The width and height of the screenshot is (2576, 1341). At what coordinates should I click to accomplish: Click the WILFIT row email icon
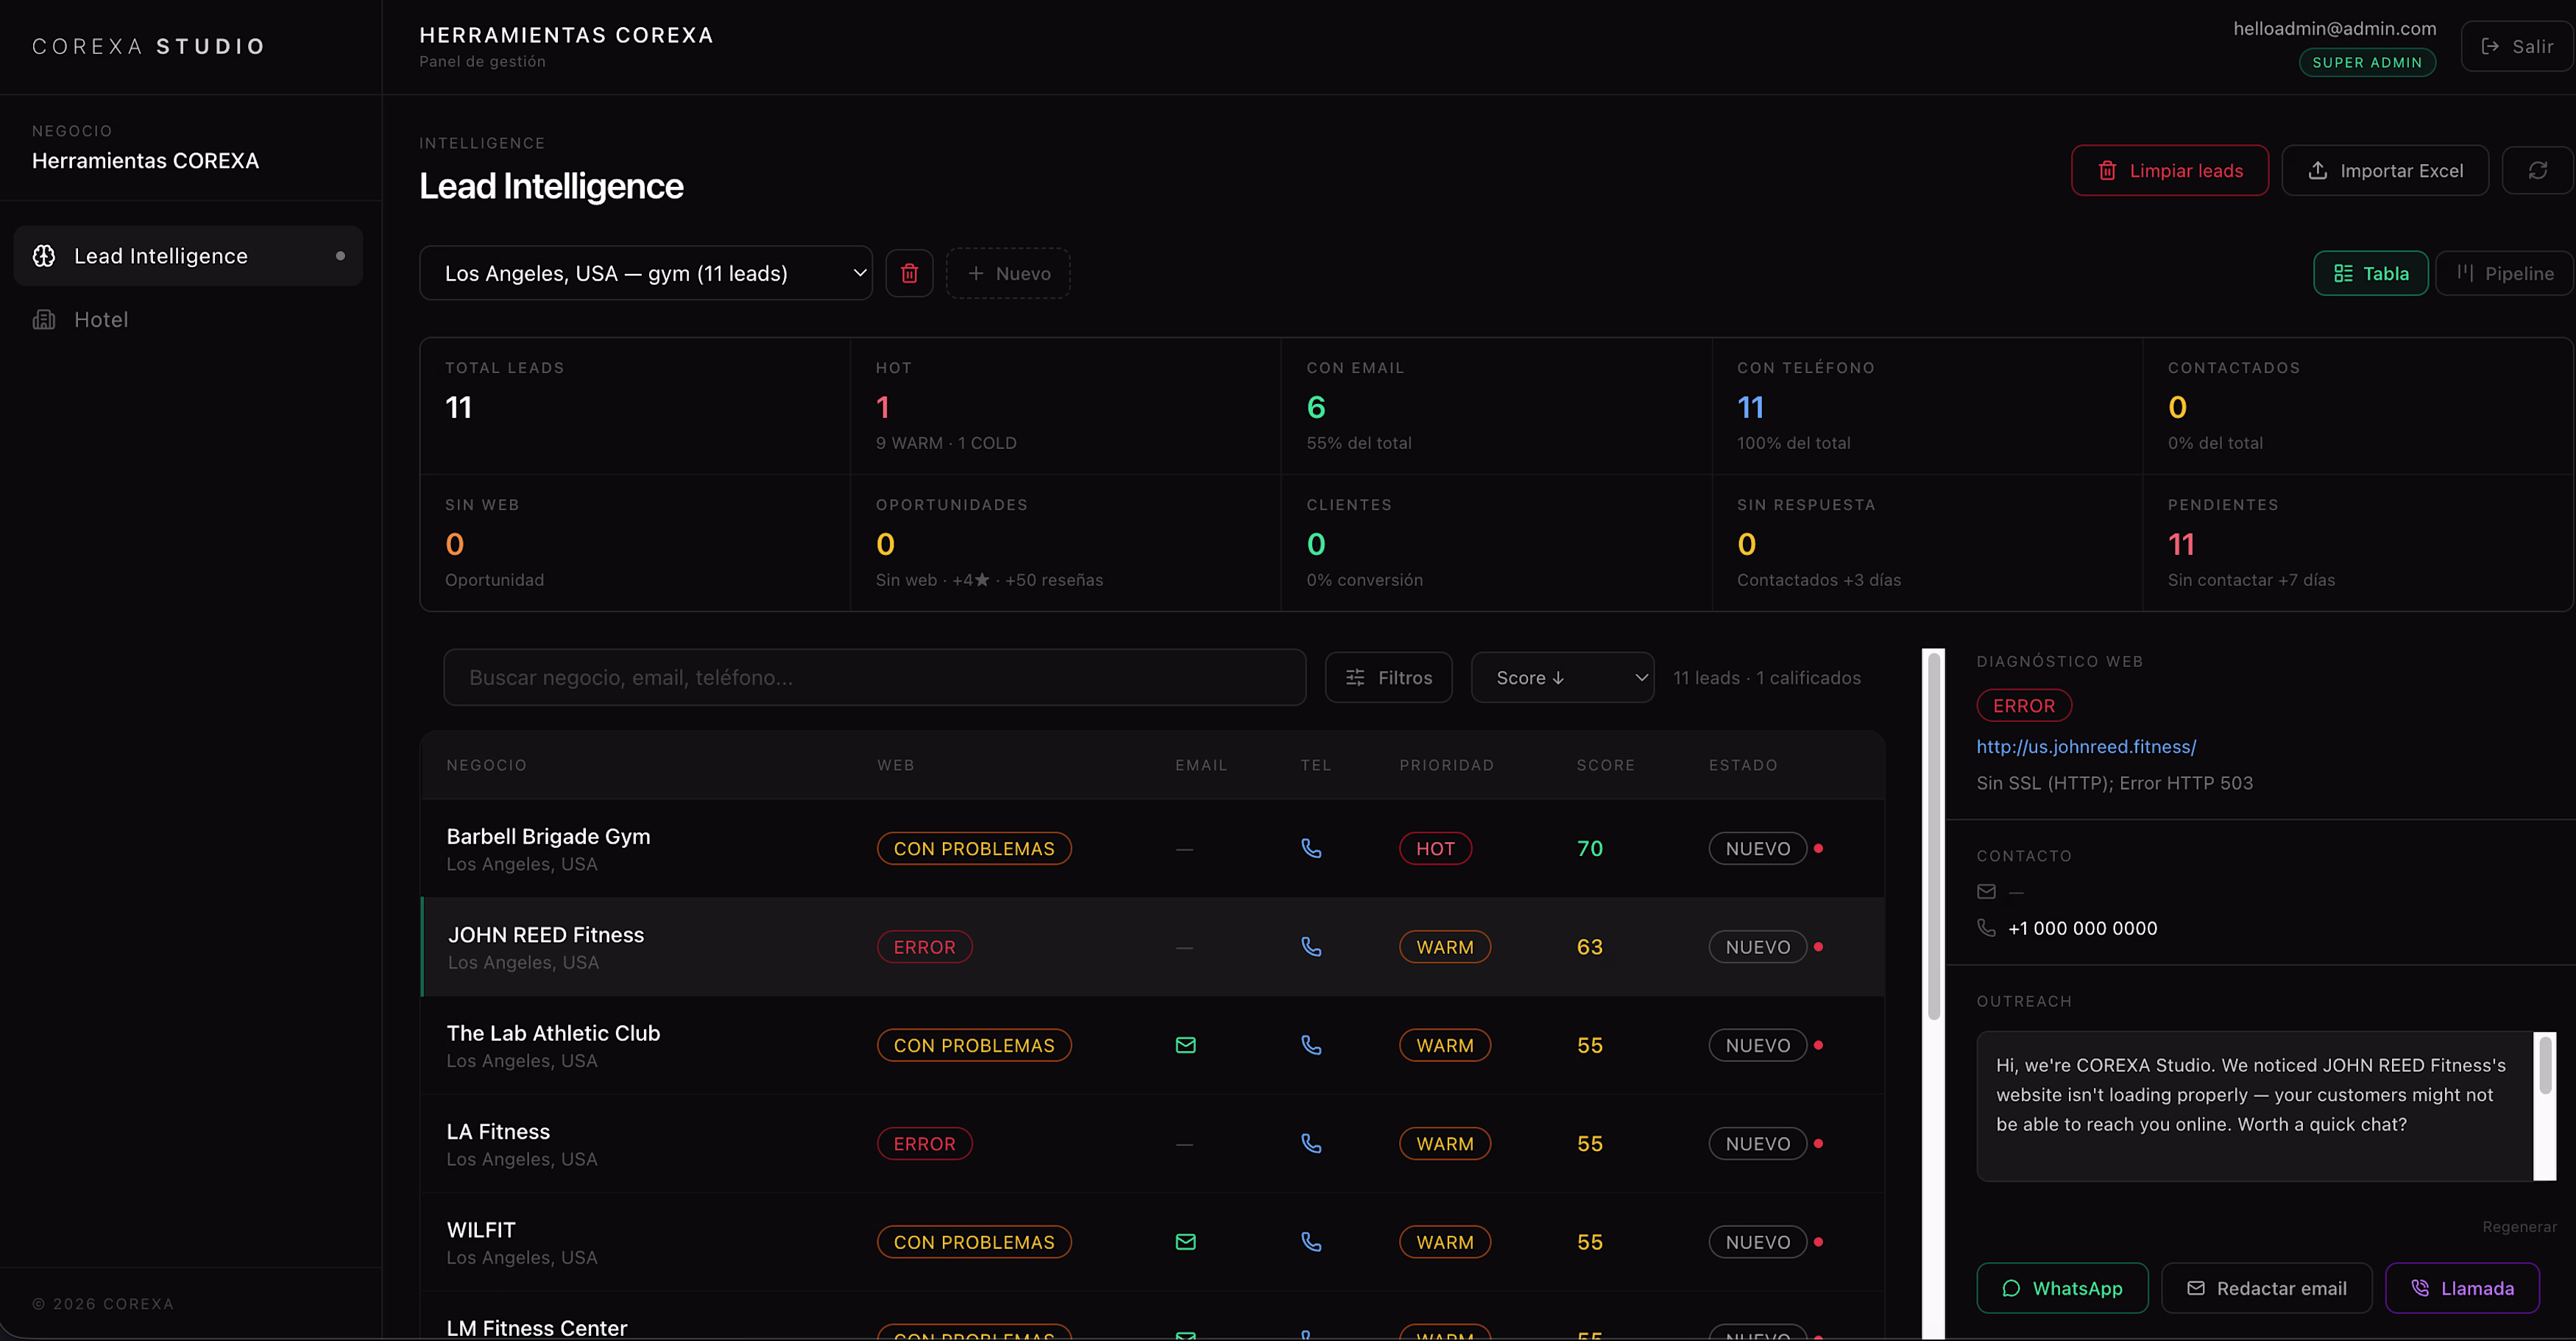1185,1242
